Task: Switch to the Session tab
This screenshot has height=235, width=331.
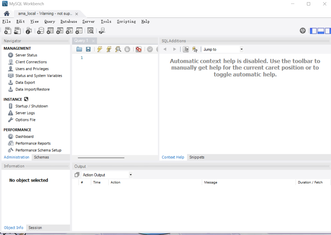Action: (35, 228)
